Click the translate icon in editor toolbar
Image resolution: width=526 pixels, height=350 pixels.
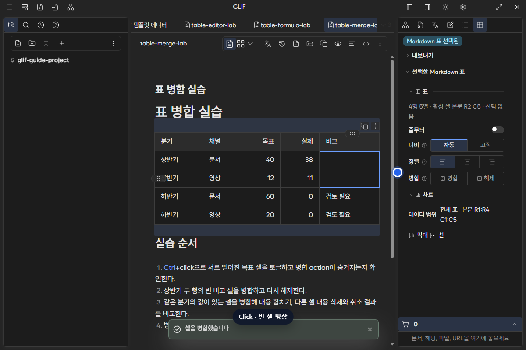[x=268, y=44]
